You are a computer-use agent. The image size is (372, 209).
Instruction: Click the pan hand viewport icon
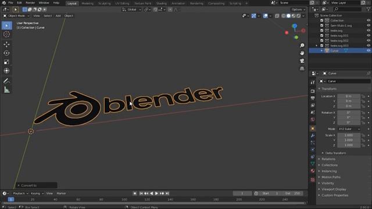click(302, 53)
